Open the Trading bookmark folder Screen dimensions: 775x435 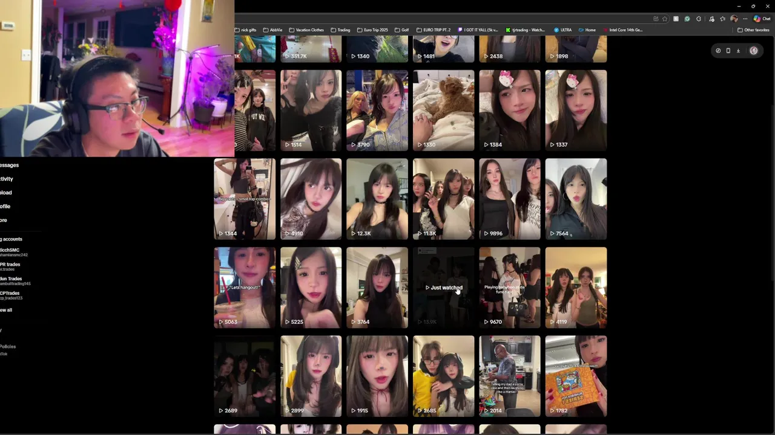pos(340,30)
